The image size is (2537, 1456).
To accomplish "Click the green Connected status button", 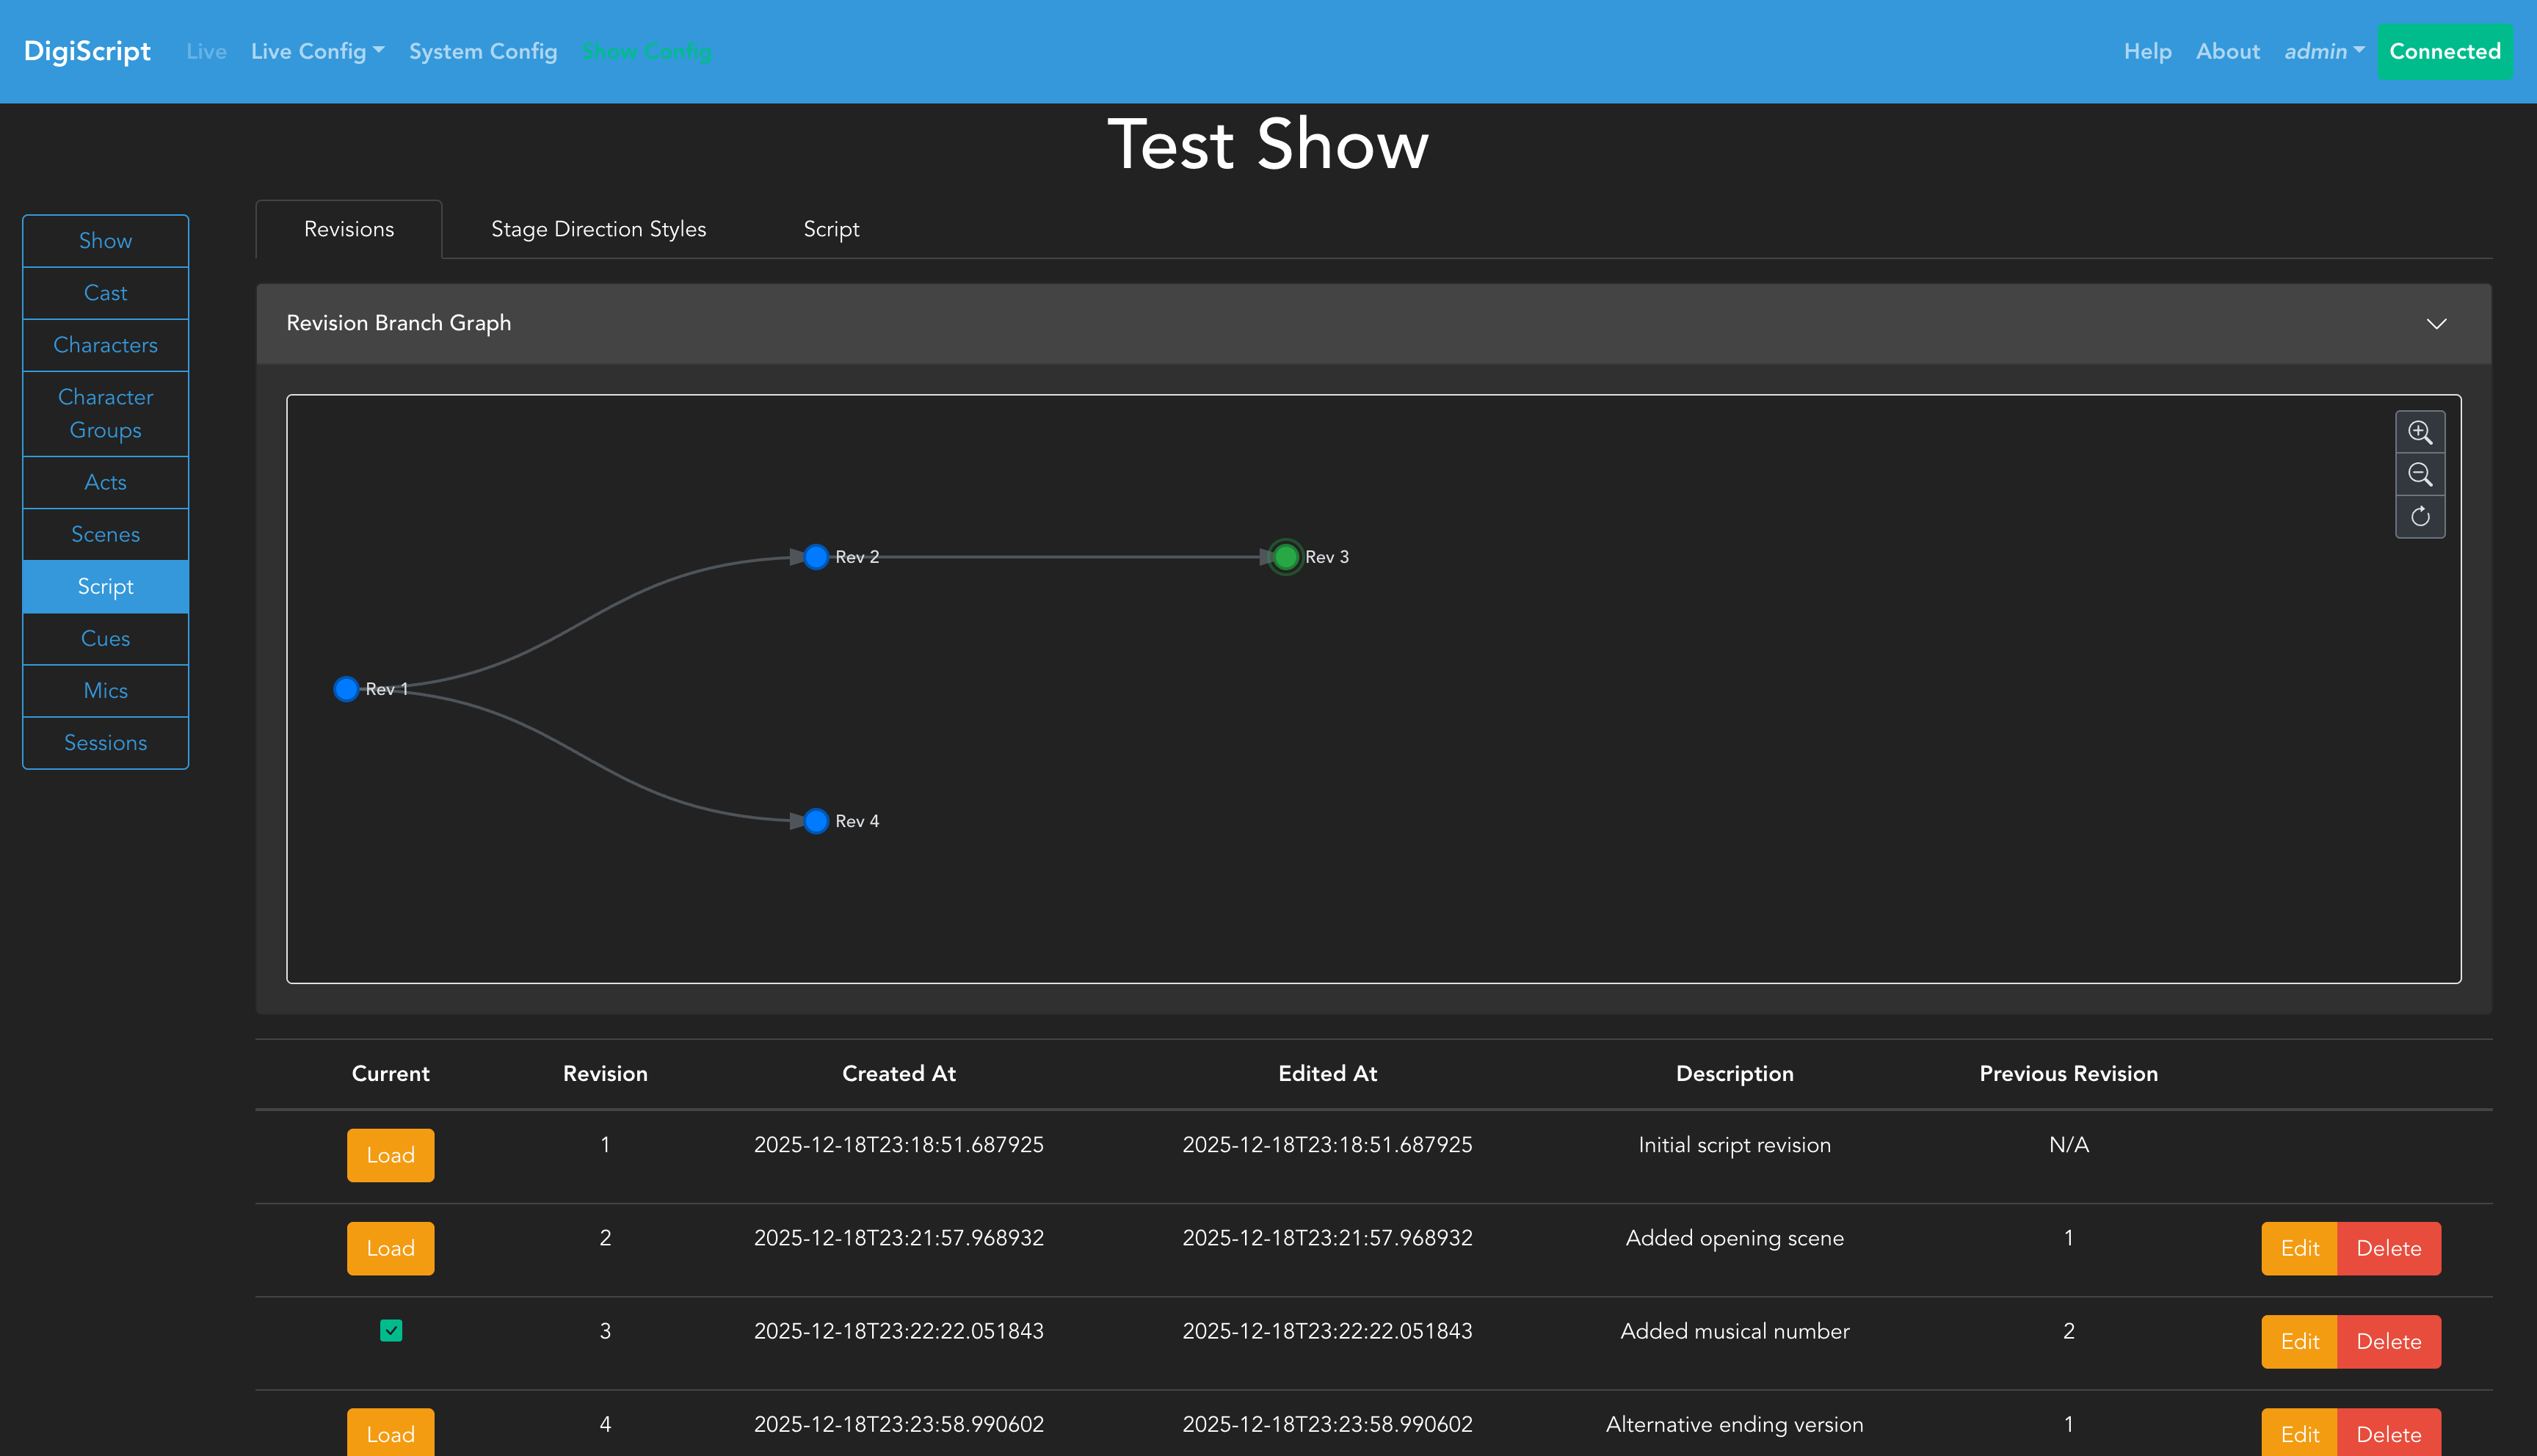I will pos(2444,51).
